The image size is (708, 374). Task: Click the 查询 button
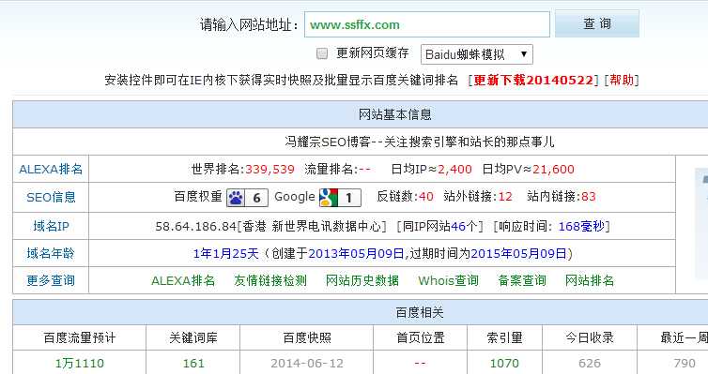click(597, 23)
